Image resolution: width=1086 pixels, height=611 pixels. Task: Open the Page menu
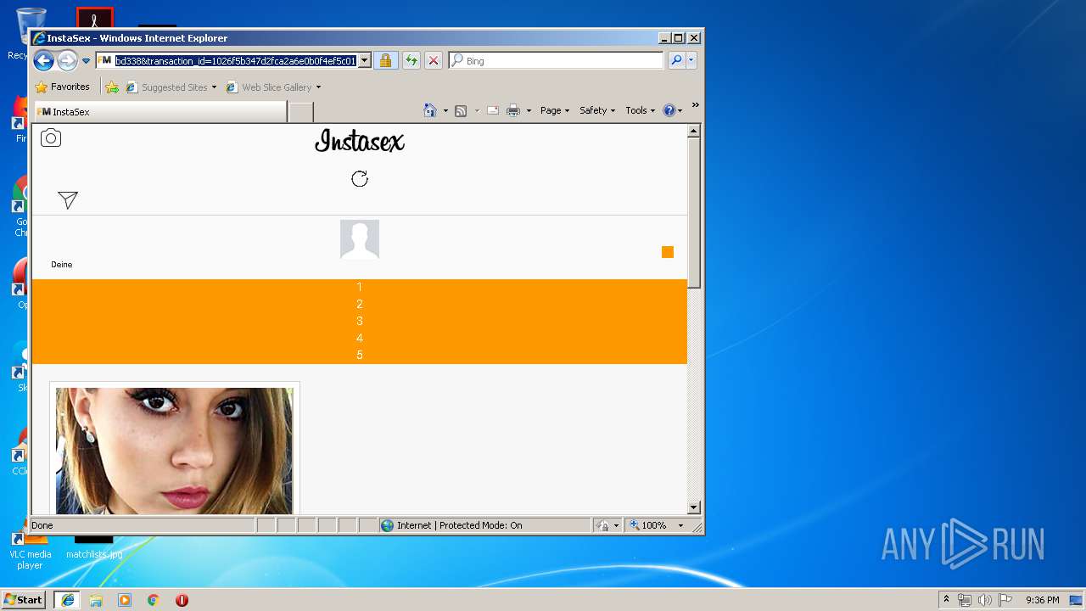[x=555, y=110]
